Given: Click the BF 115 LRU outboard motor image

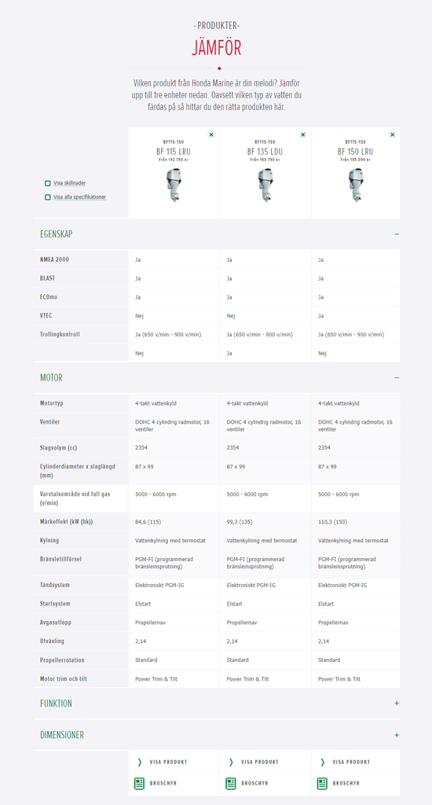Looking at the screenshot, I should pyautogui.click(x=174, y=186).
